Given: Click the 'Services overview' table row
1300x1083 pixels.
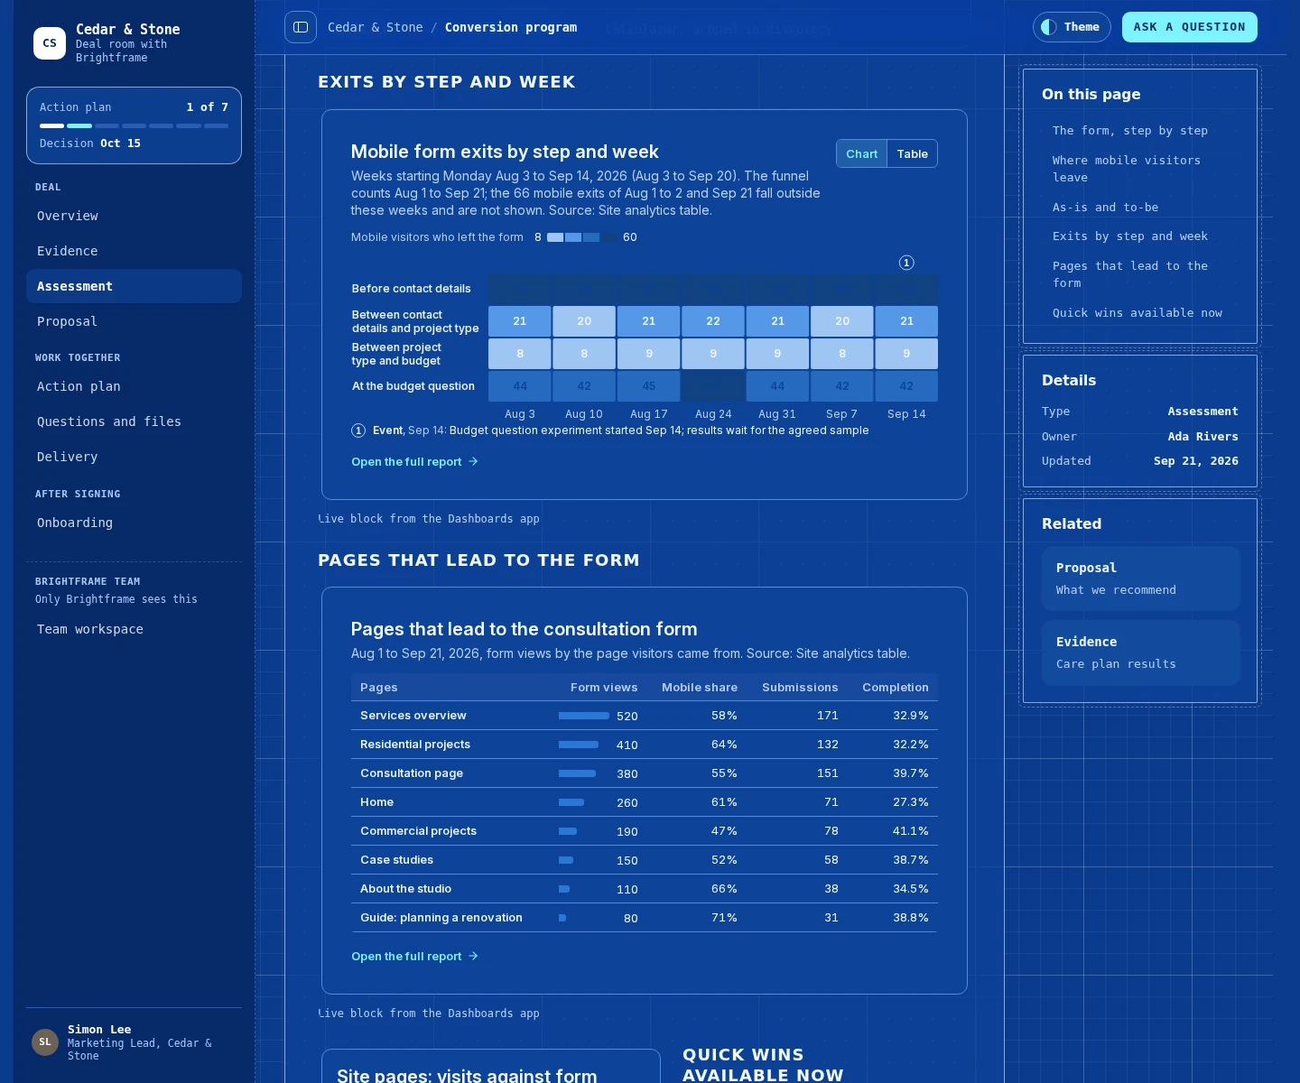Looking at the screenshot, I should (645, 716).
